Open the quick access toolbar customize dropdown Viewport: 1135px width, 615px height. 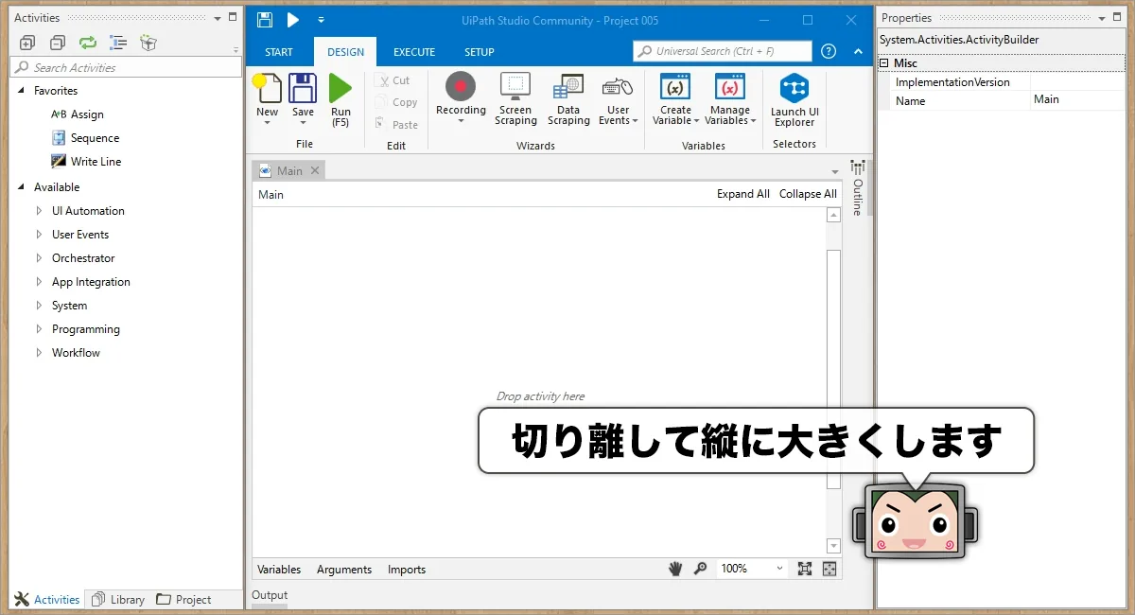(321, 20)
